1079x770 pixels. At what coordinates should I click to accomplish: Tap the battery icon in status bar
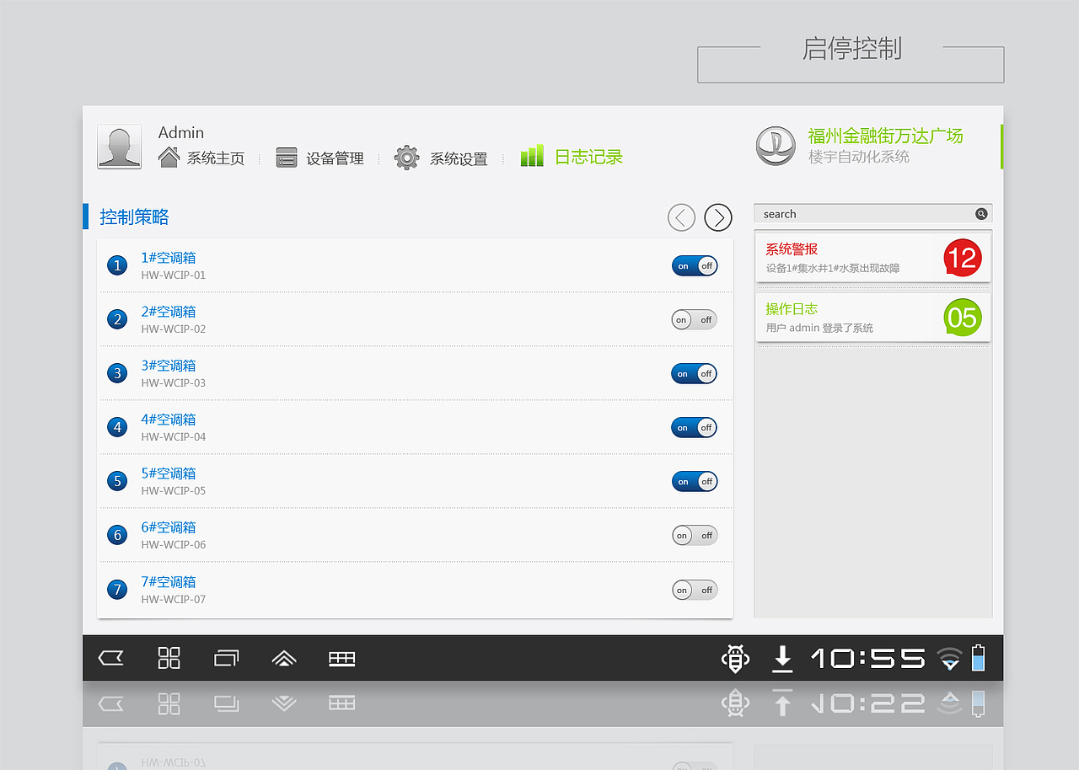(x=978, y=658)
